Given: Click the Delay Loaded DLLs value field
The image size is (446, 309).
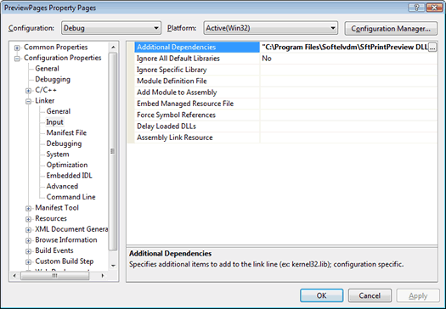Looking at the screenshot, I should [348, 126].
